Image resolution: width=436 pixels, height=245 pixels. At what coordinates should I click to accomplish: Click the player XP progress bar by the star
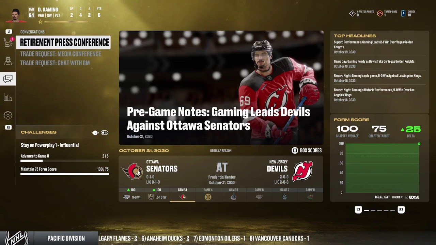pyautogui.click(x=66, y=22)
